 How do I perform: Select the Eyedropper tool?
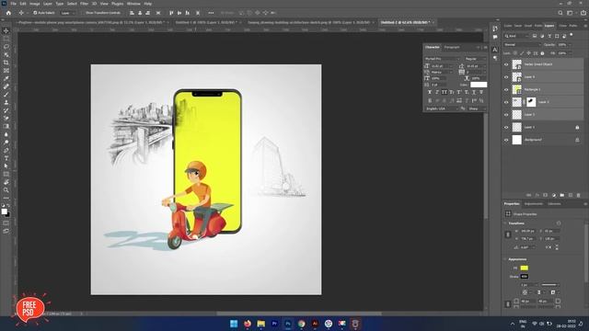click(x=6, y=78)
